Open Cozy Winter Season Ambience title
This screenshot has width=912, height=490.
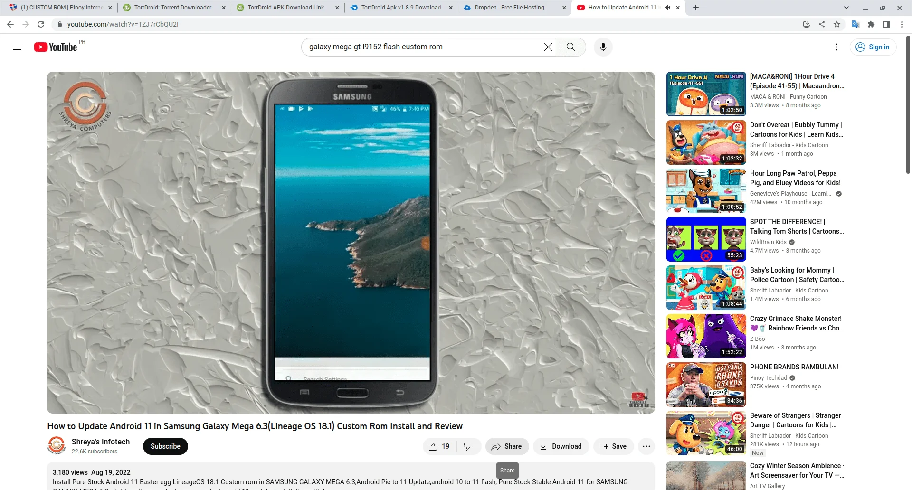pos(797,471)
